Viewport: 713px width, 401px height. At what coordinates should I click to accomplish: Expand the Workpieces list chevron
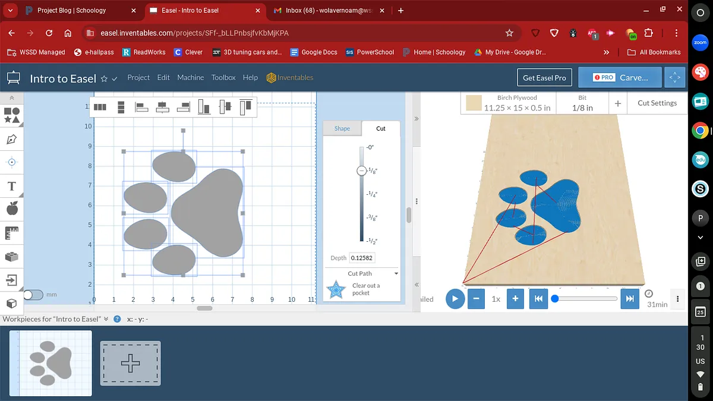106,319
